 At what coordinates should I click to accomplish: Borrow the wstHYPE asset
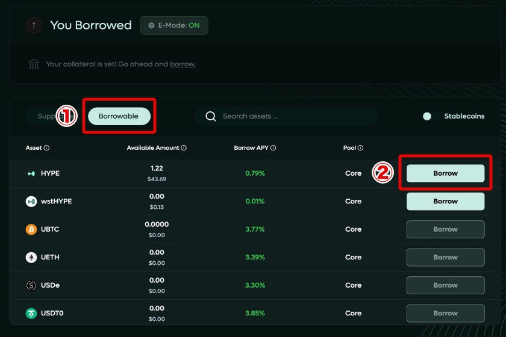445,202
